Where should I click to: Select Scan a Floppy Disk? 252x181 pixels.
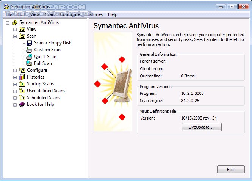53,43
